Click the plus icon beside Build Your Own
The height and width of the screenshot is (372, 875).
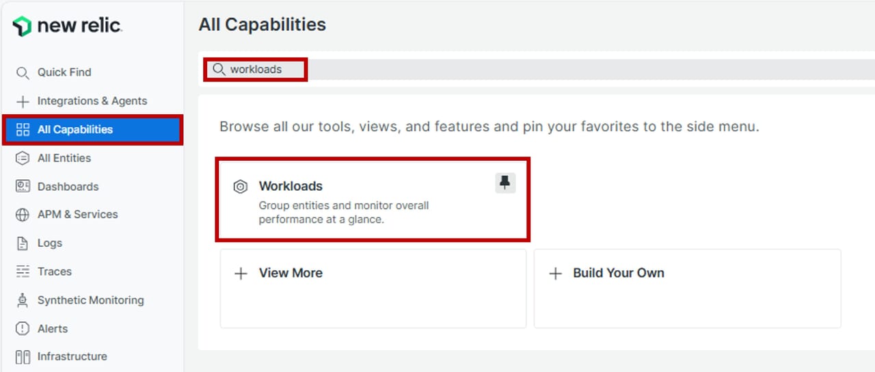556,274
